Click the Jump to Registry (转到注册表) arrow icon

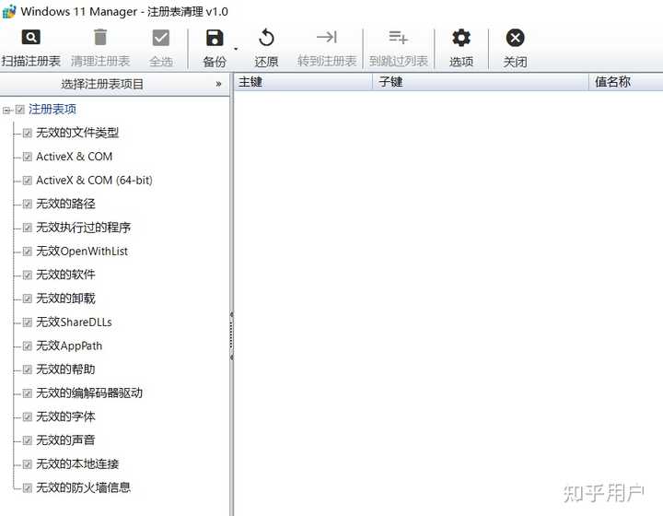[x=327, y=37]
